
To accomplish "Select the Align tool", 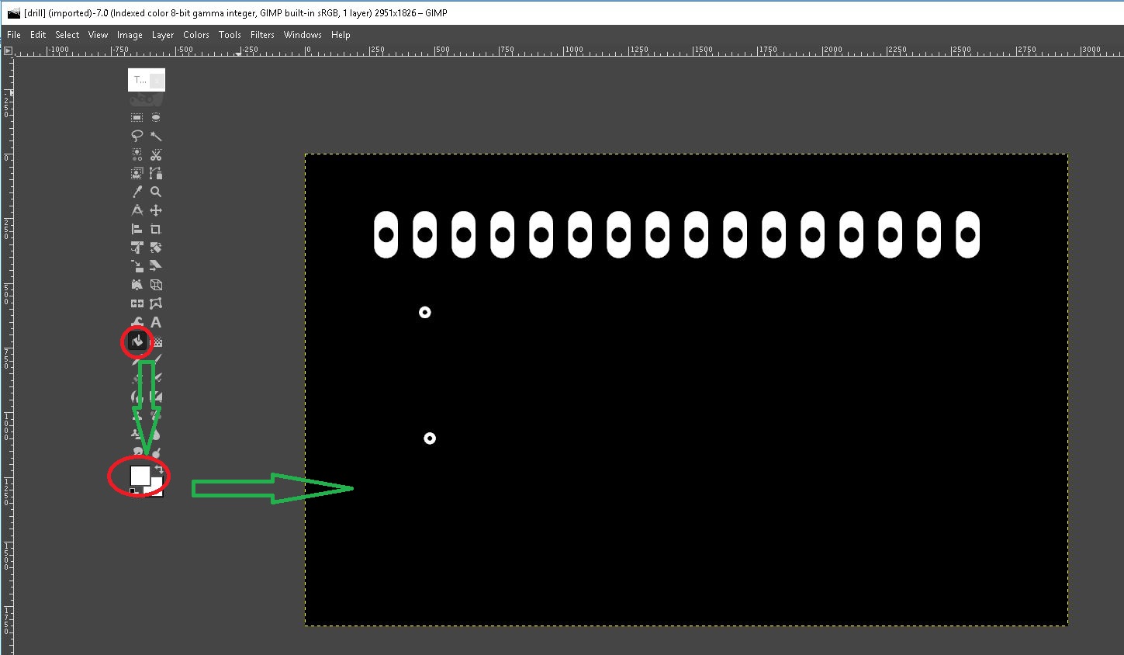I will (137, 229).
